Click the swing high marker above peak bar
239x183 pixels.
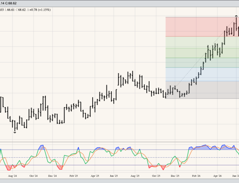click(236, 16)
